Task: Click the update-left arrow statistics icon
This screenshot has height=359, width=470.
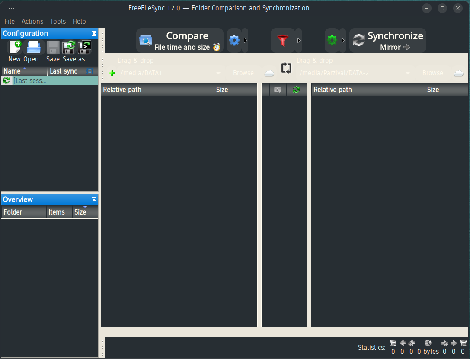Action: click(403, 343)
